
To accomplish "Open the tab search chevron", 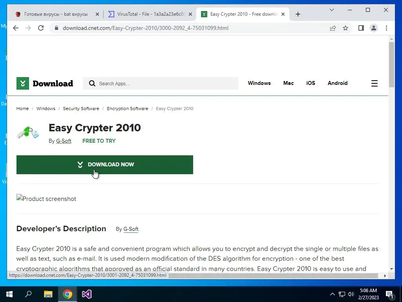I will [x=331, y=10].
